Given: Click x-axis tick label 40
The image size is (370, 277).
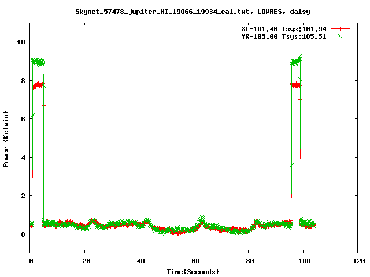Looking at the screenshot, I should point(140,261).
